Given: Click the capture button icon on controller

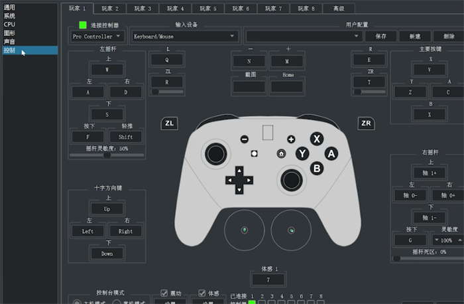Looking at the screenshot, I should click(x=254, y=153).
